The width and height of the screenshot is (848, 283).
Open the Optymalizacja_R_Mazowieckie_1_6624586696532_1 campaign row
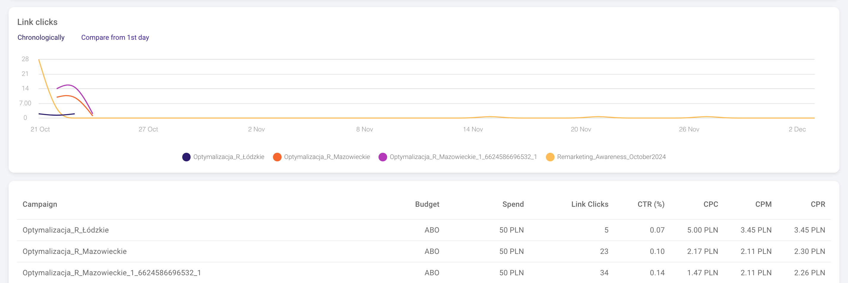coord(112,273)
